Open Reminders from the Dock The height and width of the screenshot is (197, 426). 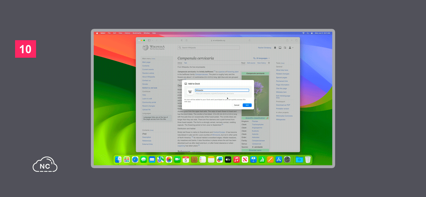(202, 160)
